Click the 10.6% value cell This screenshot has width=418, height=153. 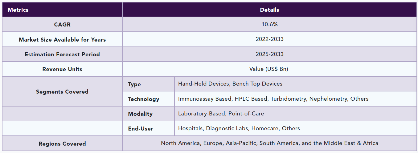tap(269, 24)
